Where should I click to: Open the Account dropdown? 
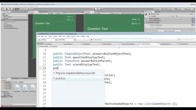tap(171, 9)
